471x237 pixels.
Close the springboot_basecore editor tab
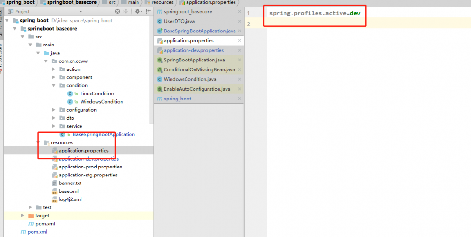[239, 12]
